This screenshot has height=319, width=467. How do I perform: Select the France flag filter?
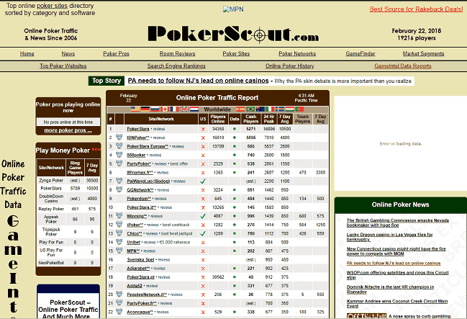tap(175, 109)
